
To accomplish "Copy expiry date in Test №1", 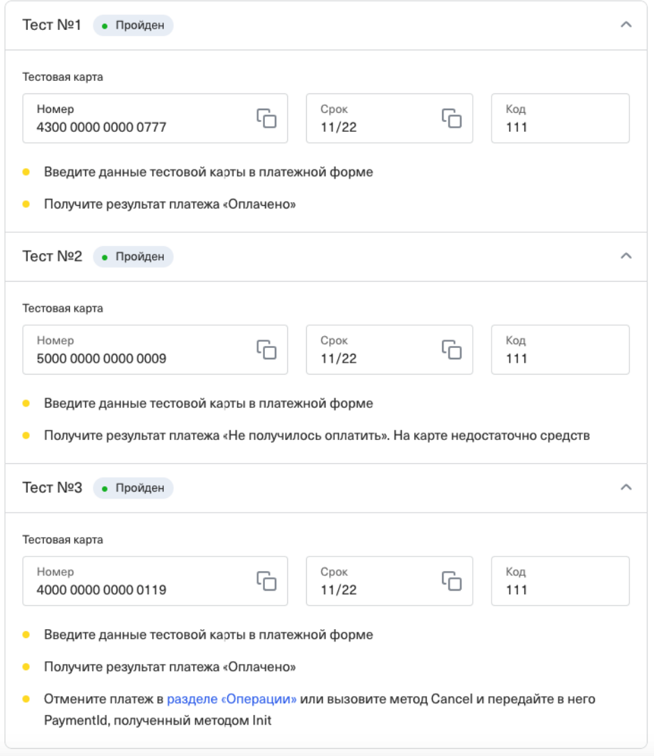I will pyautogui.click(x=452, y=119).
